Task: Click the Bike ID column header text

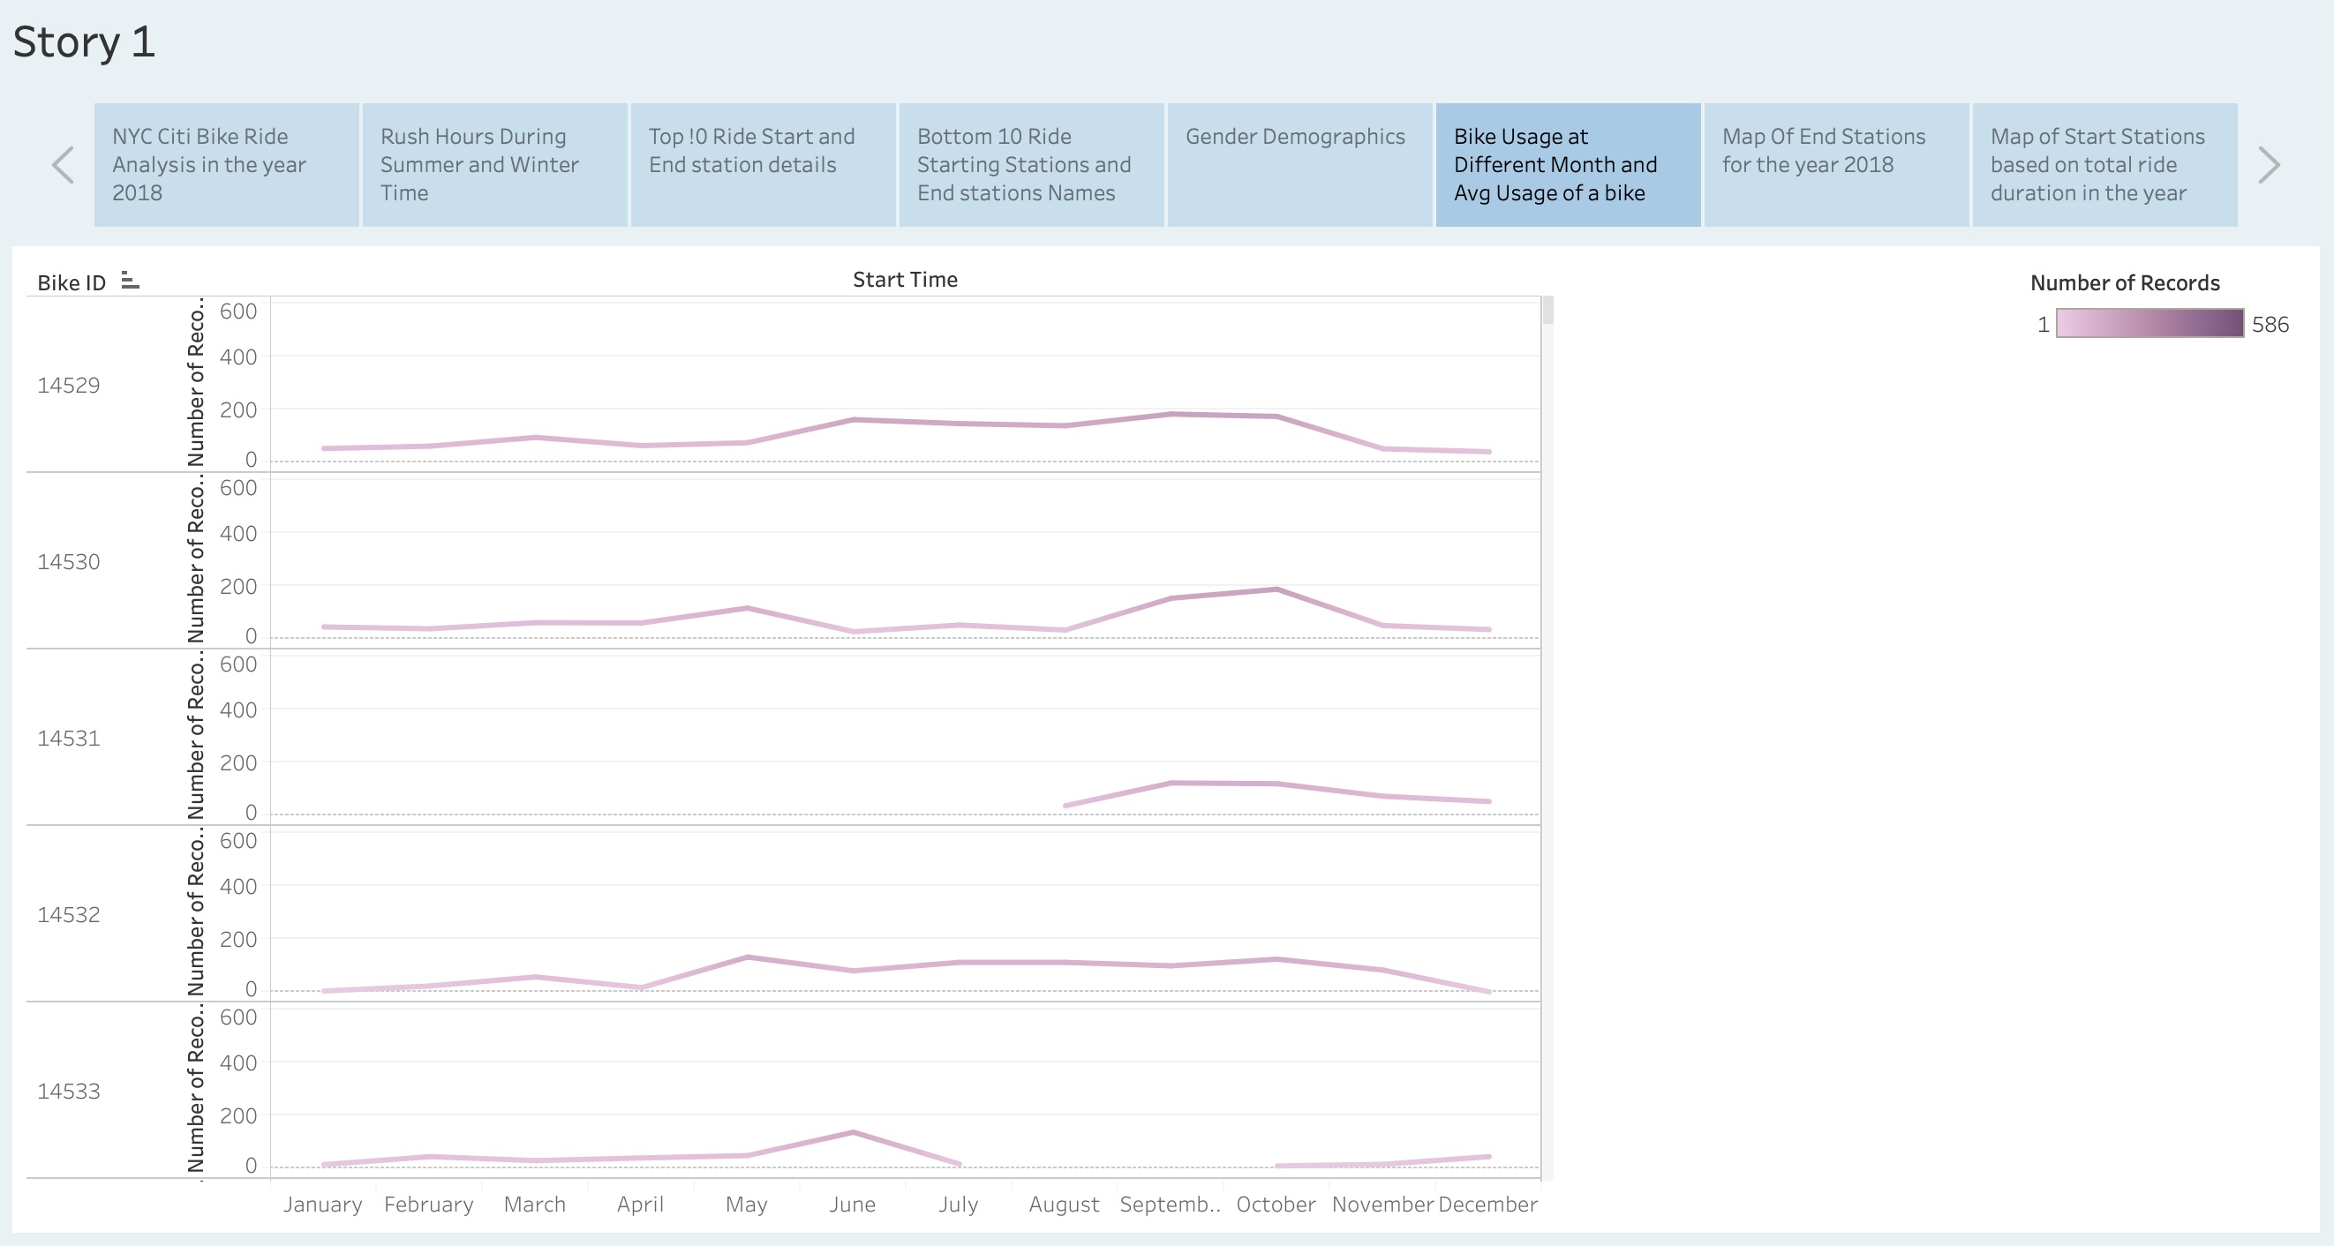Action: pos(71,281)
